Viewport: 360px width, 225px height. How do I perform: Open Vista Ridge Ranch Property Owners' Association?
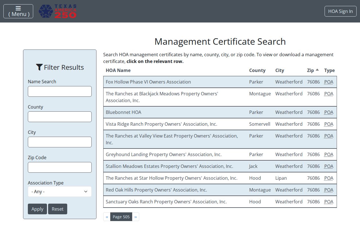tap(220, 124)
